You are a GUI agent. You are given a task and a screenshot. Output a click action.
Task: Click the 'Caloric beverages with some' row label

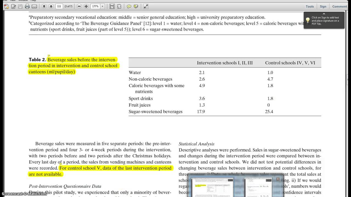pos(157,88)
